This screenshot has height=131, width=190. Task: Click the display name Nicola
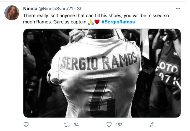pos(30,8)
